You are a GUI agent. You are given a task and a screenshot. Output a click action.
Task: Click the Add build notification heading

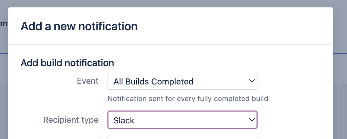pyautogui.click(x=67, y=63)
